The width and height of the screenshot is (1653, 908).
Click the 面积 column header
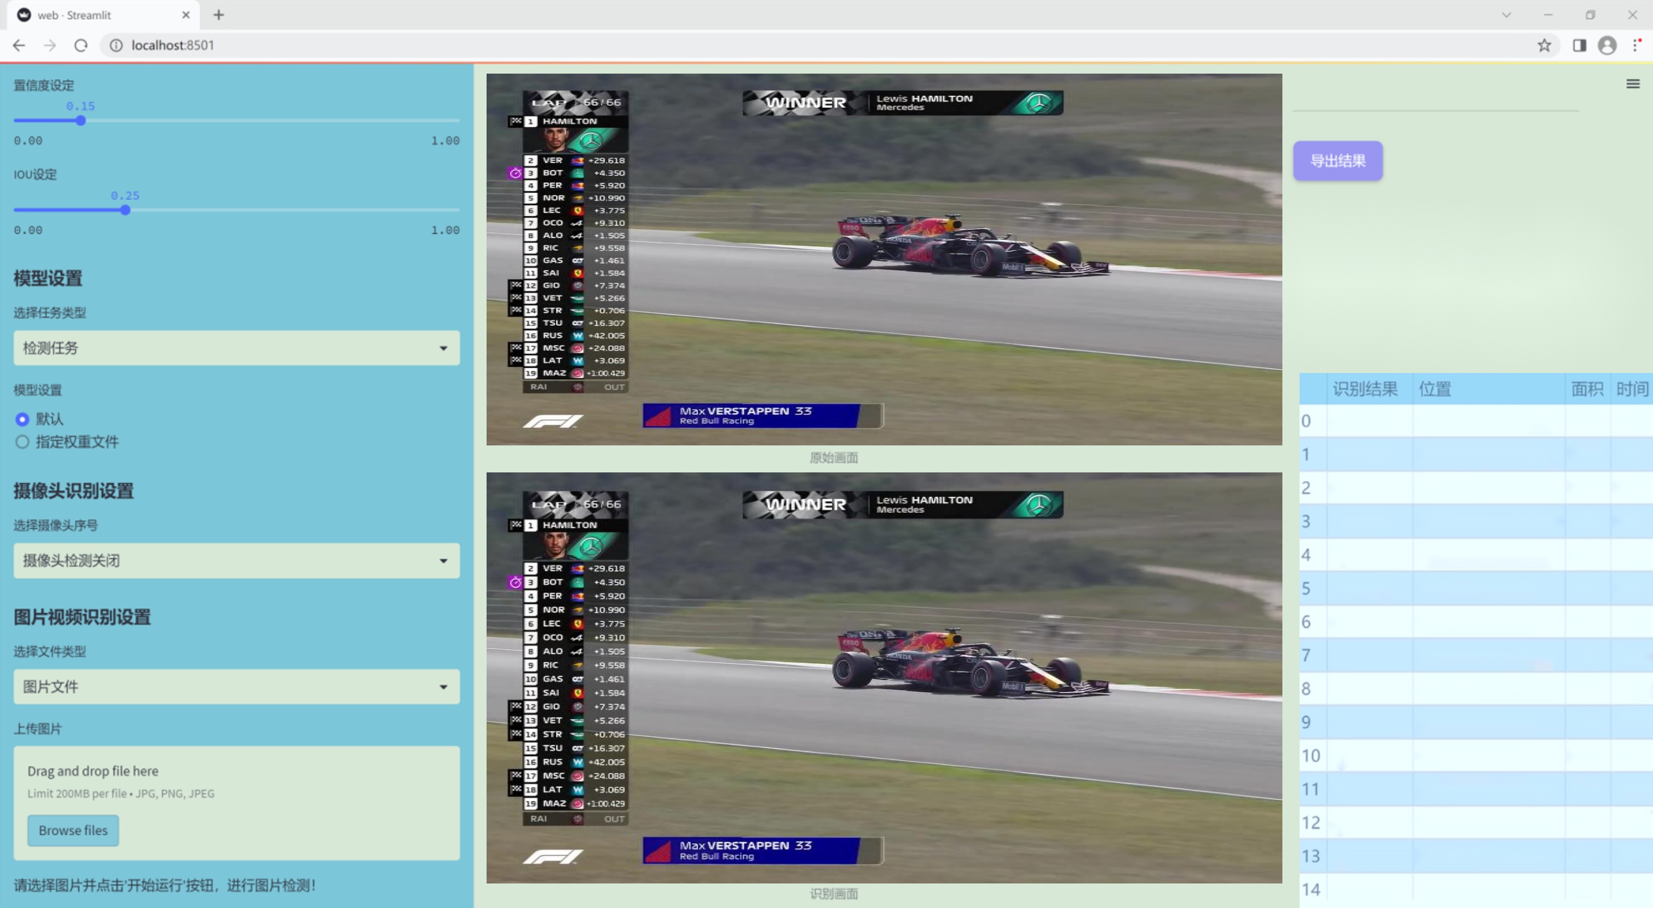coord(1587,389)
